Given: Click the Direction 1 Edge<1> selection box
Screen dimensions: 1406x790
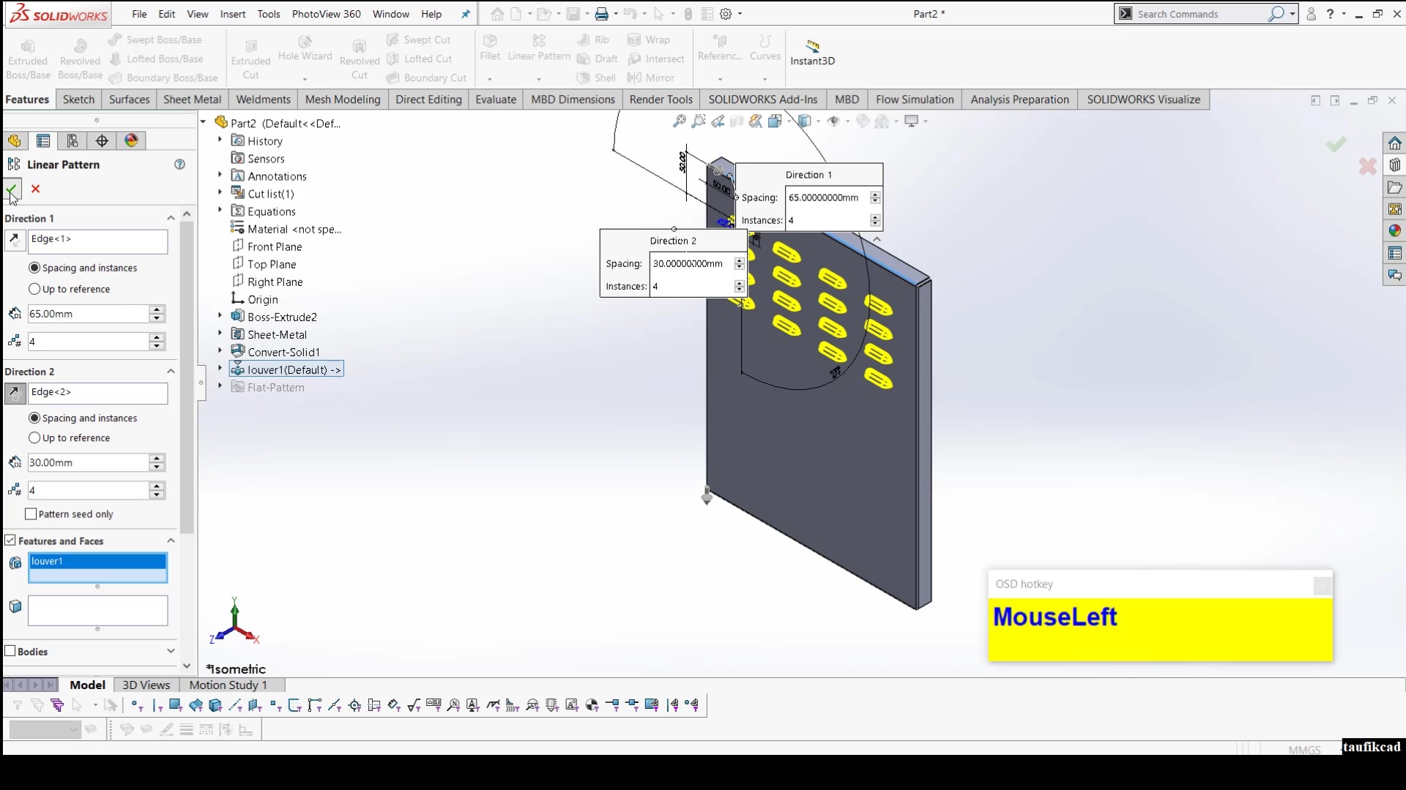Looking at the screenshot, I should point(98,242).
